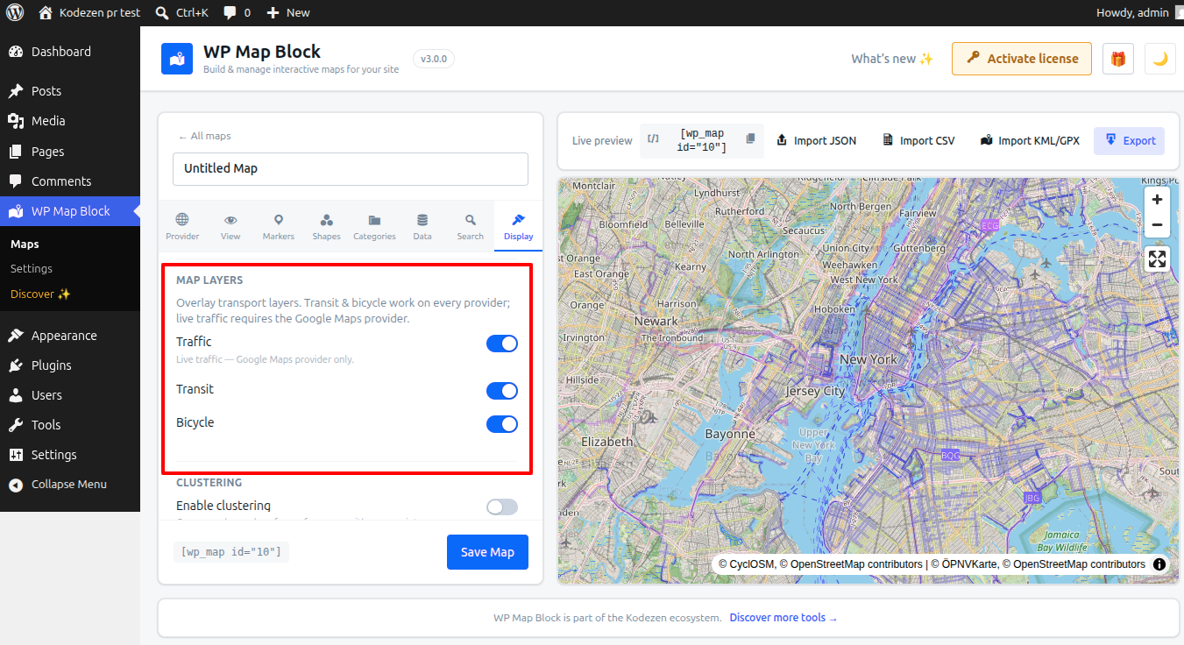Viewport: 1184px width, 645px height.
Task: Click map attribution info icon
Action: [x=1159, y=564]
